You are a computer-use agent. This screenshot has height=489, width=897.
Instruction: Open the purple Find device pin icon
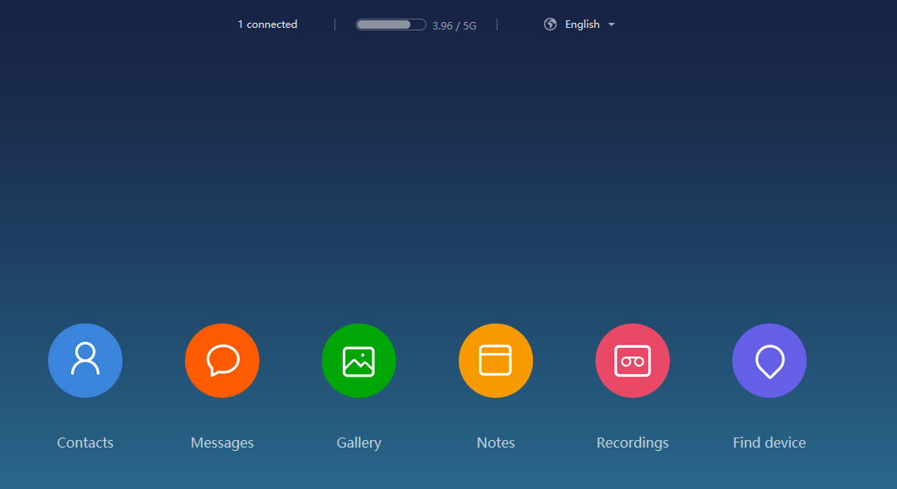point(769,361)
